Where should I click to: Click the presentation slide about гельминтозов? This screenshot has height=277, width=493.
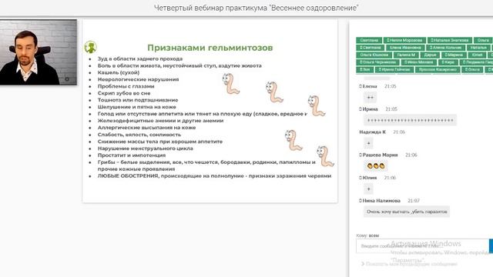tap(210, 111)
